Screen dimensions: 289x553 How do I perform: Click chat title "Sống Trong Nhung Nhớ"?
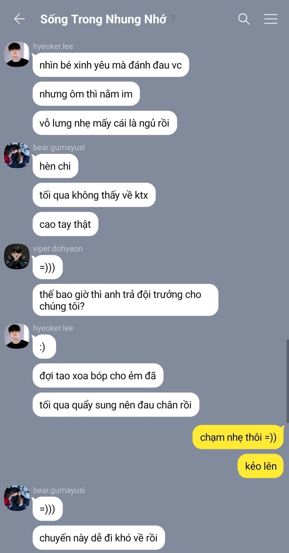pos(103,19)
